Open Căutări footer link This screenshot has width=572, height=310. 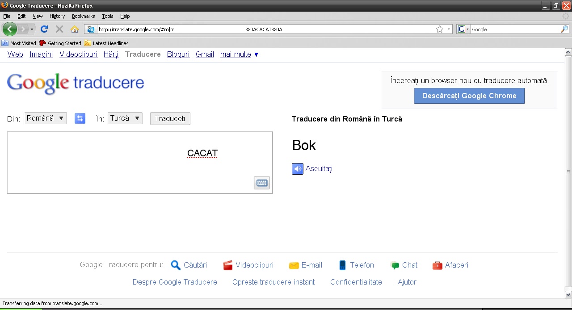(195, 265)
